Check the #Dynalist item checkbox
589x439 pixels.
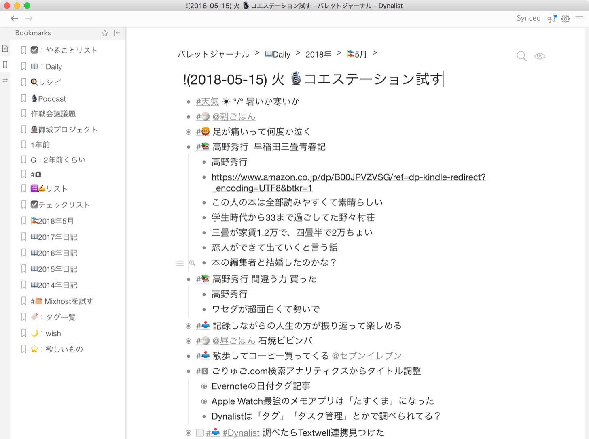[200, 433]
